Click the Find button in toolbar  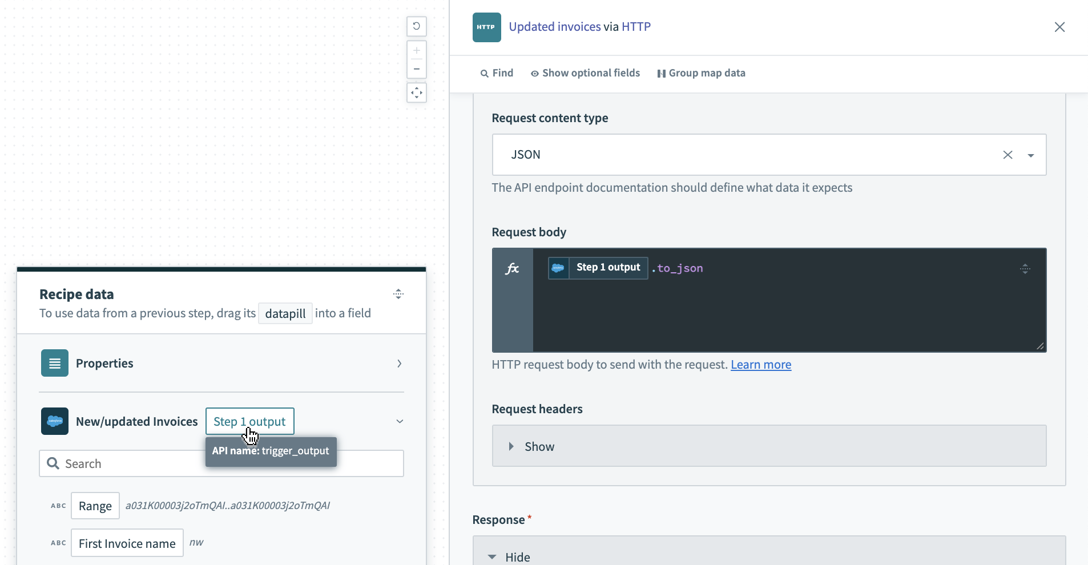click(x=497, y=73)
